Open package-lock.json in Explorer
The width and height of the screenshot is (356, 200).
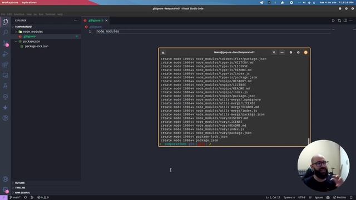point(46,46)
